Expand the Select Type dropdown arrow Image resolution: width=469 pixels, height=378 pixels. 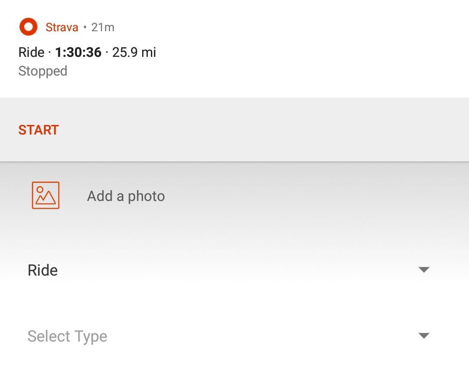point(423,336)
